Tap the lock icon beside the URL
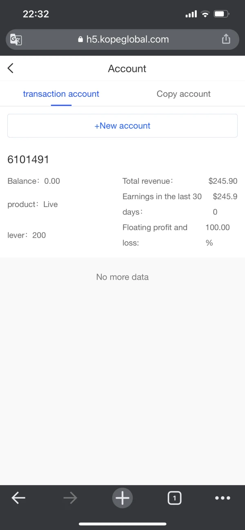 pyautogui.click(x=80, y=40)
